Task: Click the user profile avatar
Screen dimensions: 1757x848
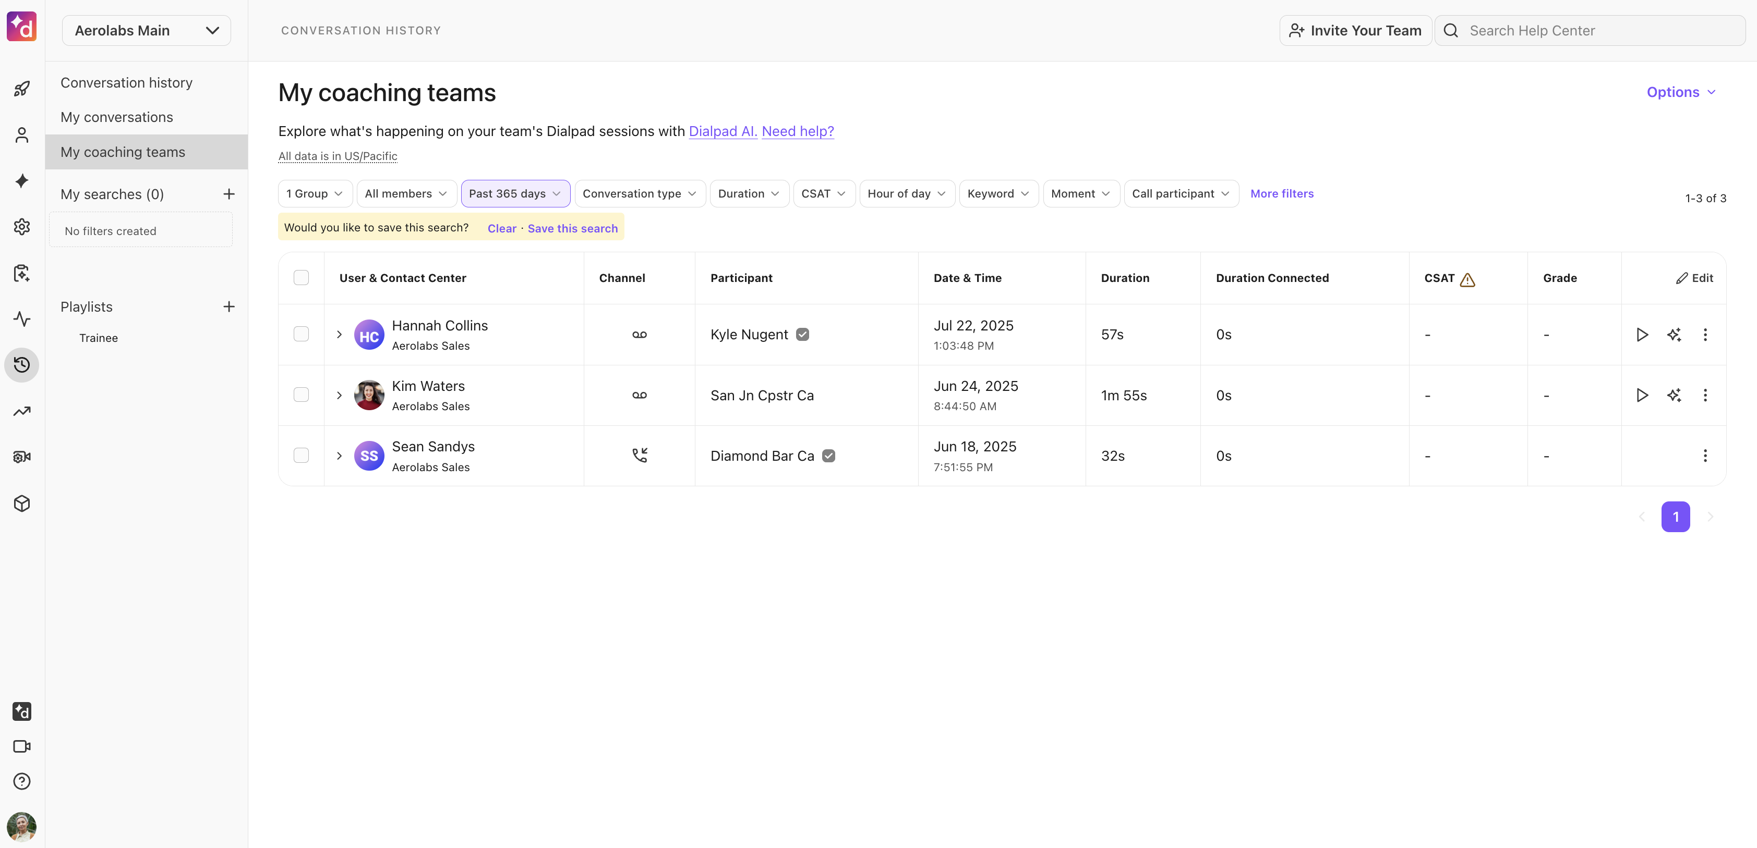Action: 22,827
